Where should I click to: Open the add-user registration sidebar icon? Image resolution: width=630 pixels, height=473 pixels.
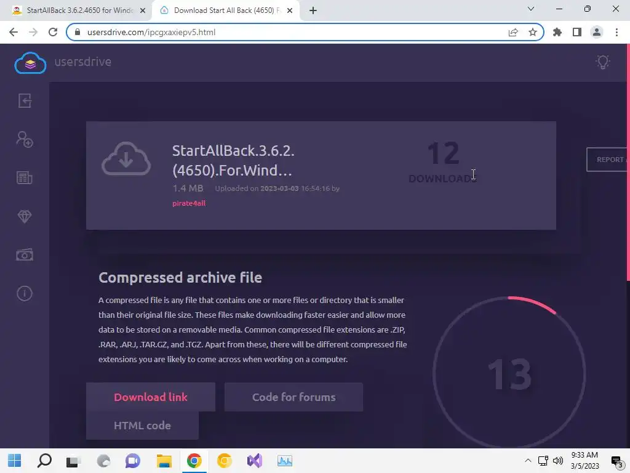tap(25, 139)
